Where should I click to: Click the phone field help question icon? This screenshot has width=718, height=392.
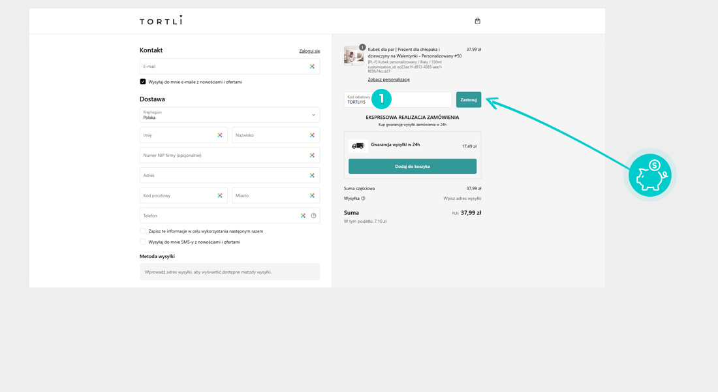tap(314, 216)
